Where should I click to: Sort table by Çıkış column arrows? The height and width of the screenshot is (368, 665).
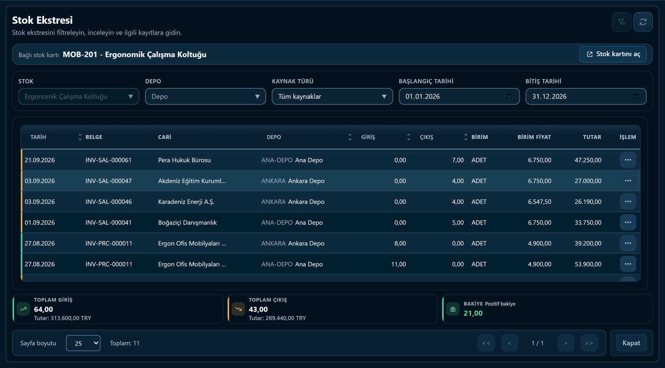click(466, 137)
